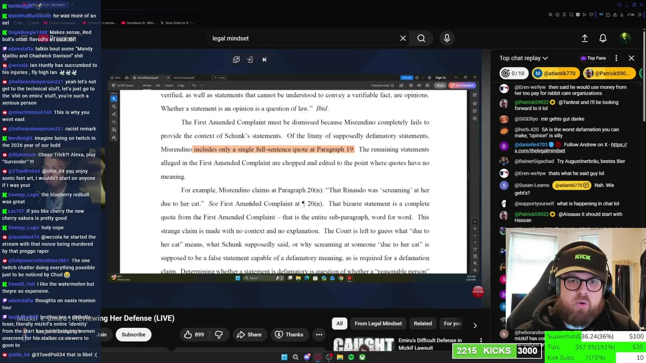Select the For you chip

(x=452, y=324)
